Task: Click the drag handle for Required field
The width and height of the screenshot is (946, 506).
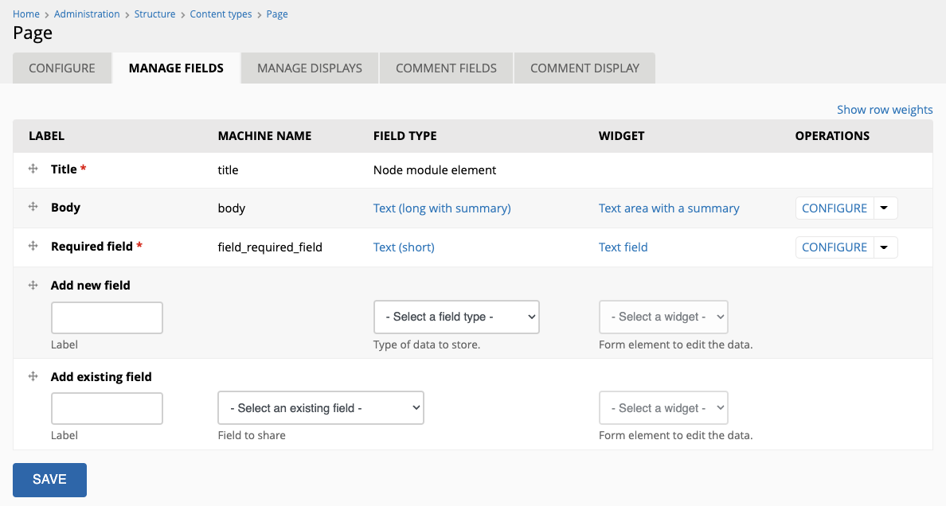Action: coord(33,247)
